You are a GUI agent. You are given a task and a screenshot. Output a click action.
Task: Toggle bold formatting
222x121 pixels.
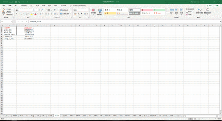[x=17, y=14]
